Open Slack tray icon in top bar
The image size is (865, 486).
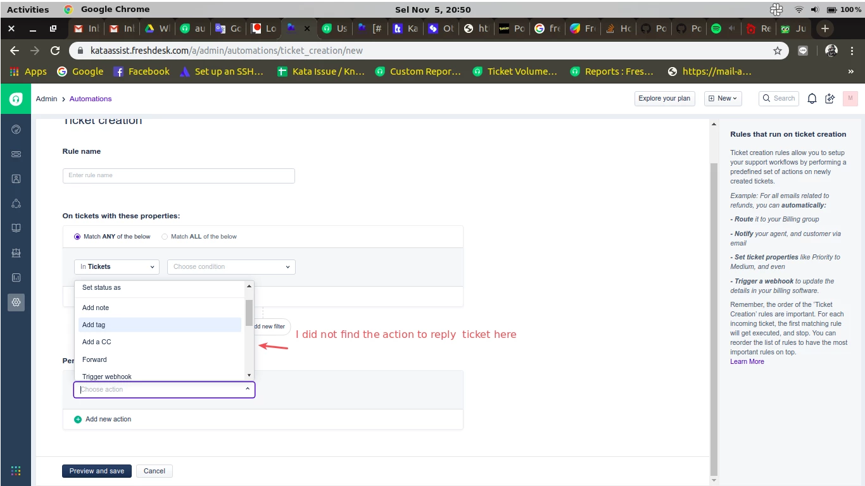coord(776,9)
